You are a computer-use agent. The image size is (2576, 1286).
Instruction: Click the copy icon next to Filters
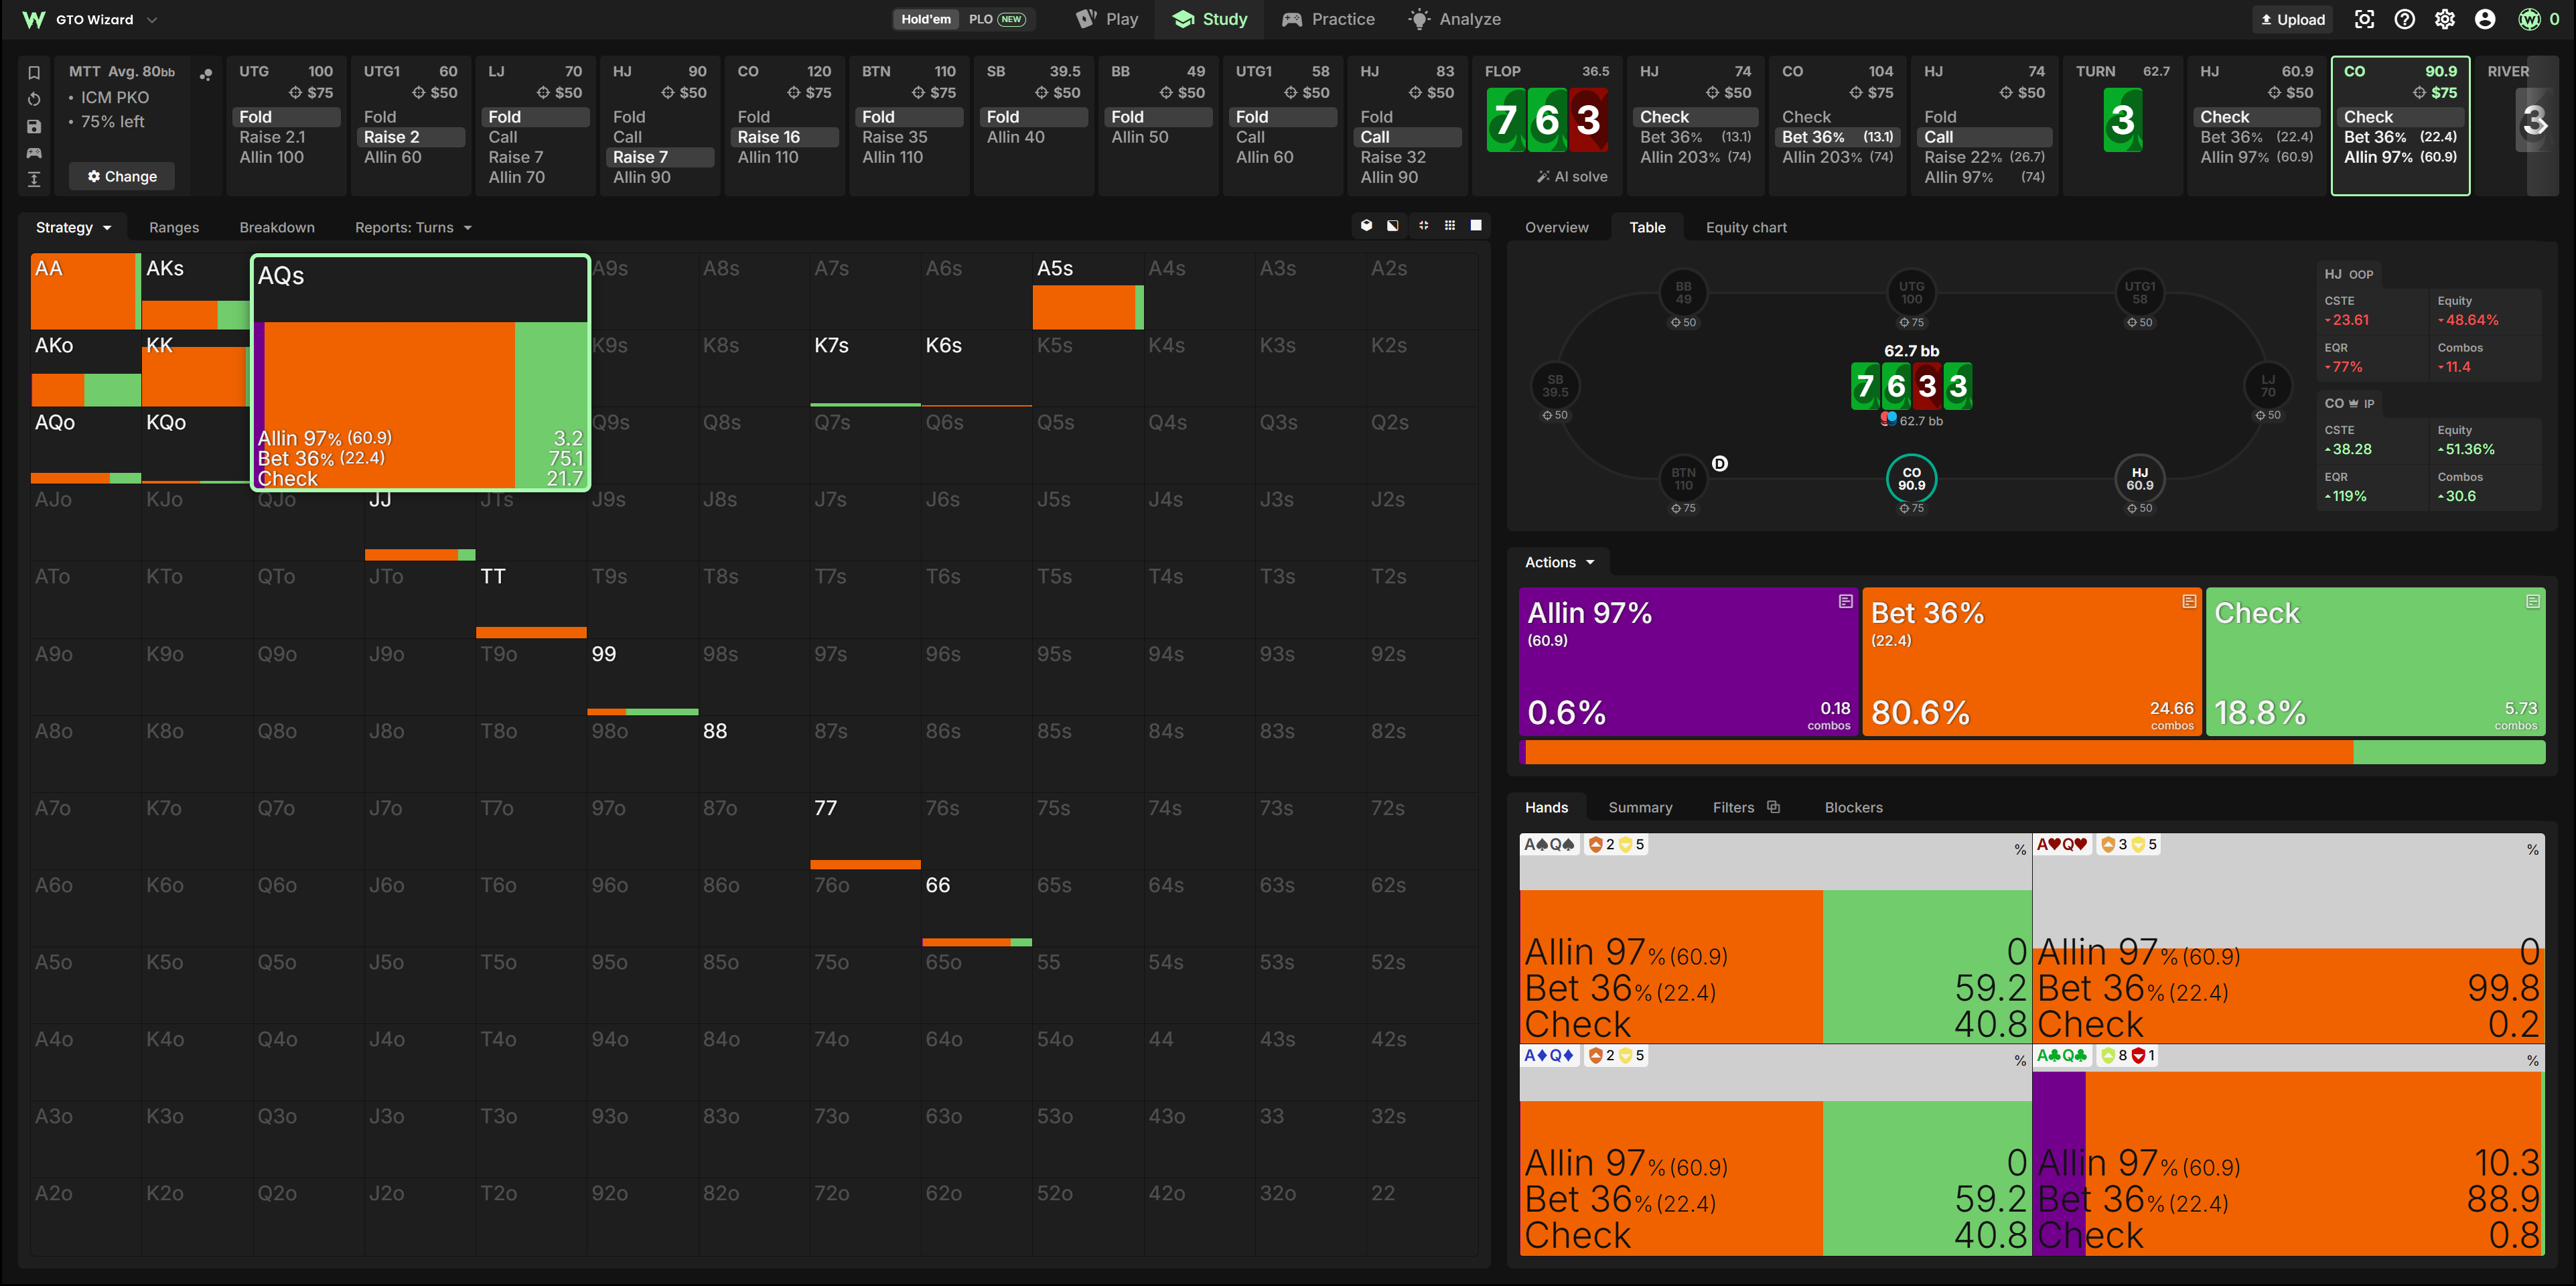[1774, 807]
